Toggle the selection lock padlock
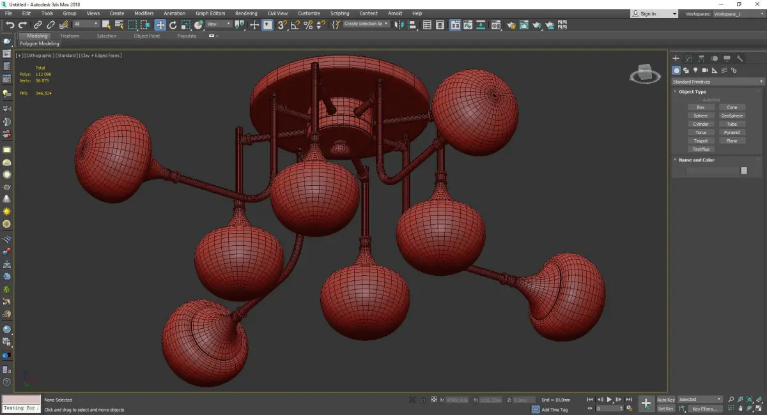This screenshot has width=767, height=415. 422,400
